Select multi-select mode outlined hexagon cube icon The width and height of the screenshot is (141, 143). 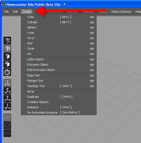7,72
